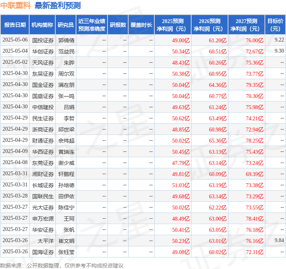Select the 财通证券 institution cell
This screenshot has height=269, width=286.
[43, 141]
